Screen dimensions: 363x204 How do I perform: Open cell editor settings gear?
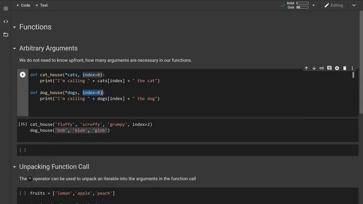pyautogui.click(x=337, y=68)
